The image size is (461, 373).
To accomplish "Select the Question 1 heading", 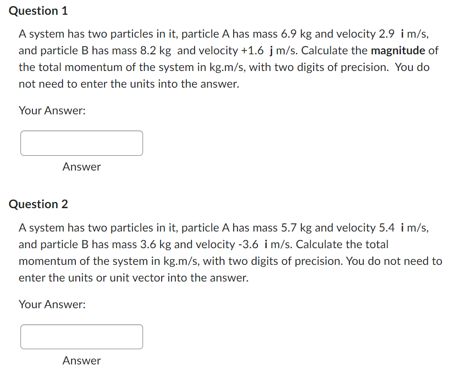I will [38, 10].
